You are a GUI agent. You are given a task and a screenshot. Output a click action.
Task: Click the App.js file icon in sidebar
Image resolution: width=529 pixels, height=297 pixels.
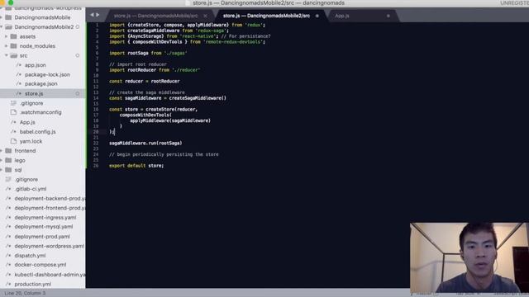tap(13, 122)
